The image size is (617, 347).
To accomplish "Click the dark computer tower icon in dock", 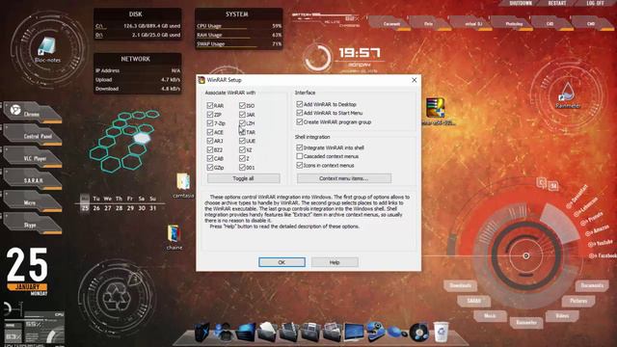I will tap(202, 332).
